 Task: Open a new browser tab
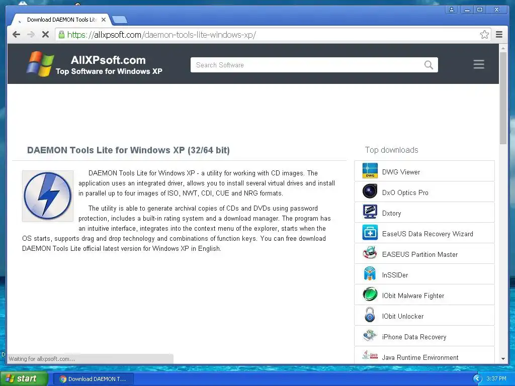click(120, 20)
